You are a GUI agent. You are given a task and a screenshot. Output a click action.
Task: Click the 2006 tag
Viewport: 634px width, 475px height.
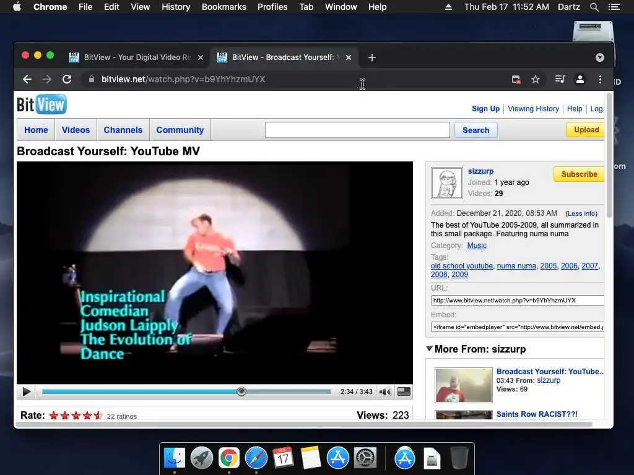569,266
